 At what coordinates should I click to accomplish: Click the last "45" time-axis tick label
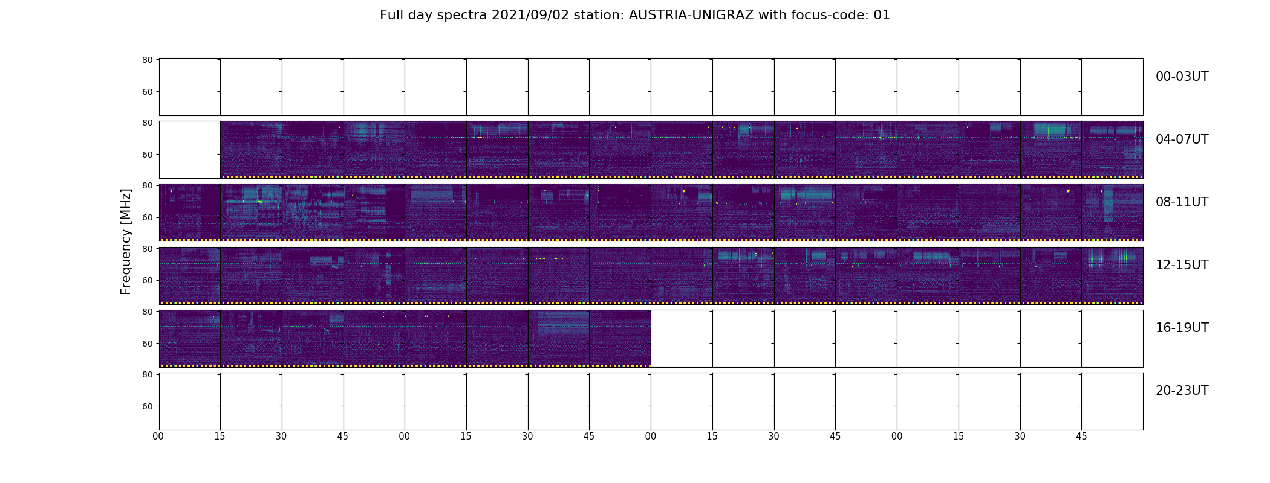pyautogui.click(x=1081, y=437)
